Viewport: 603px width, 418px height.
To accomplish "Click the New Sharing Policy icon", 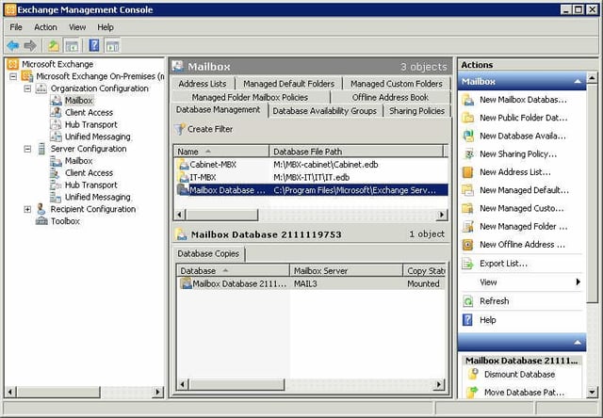I will tap(468, 154).
